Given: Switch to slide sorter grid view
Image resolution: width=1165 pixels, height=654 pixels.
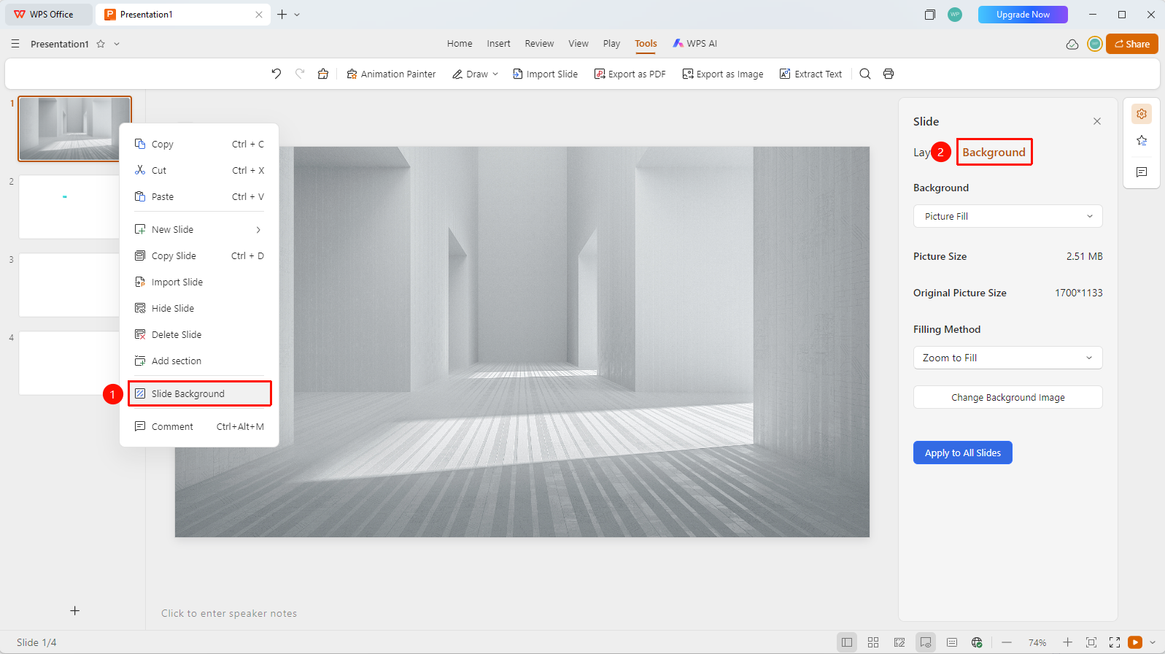Looking at the screenshot, I should pyautogui.click(x=873, y=642).
